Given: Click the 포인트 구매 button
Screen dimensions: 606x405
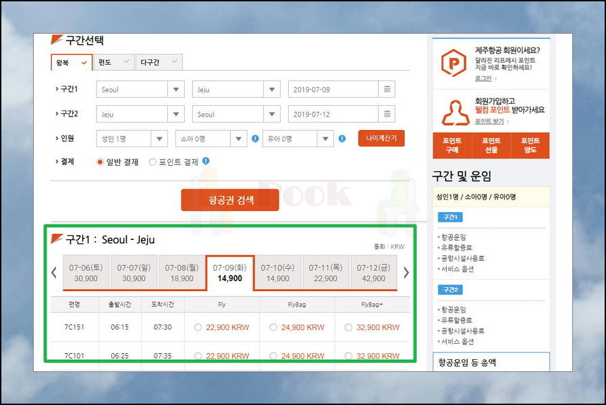Looking at the screenshot, I should point(452,145).
